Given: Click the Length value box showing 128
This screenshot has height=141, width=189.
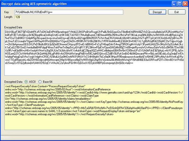Looking at the screenshot, I should pos(17,17).
